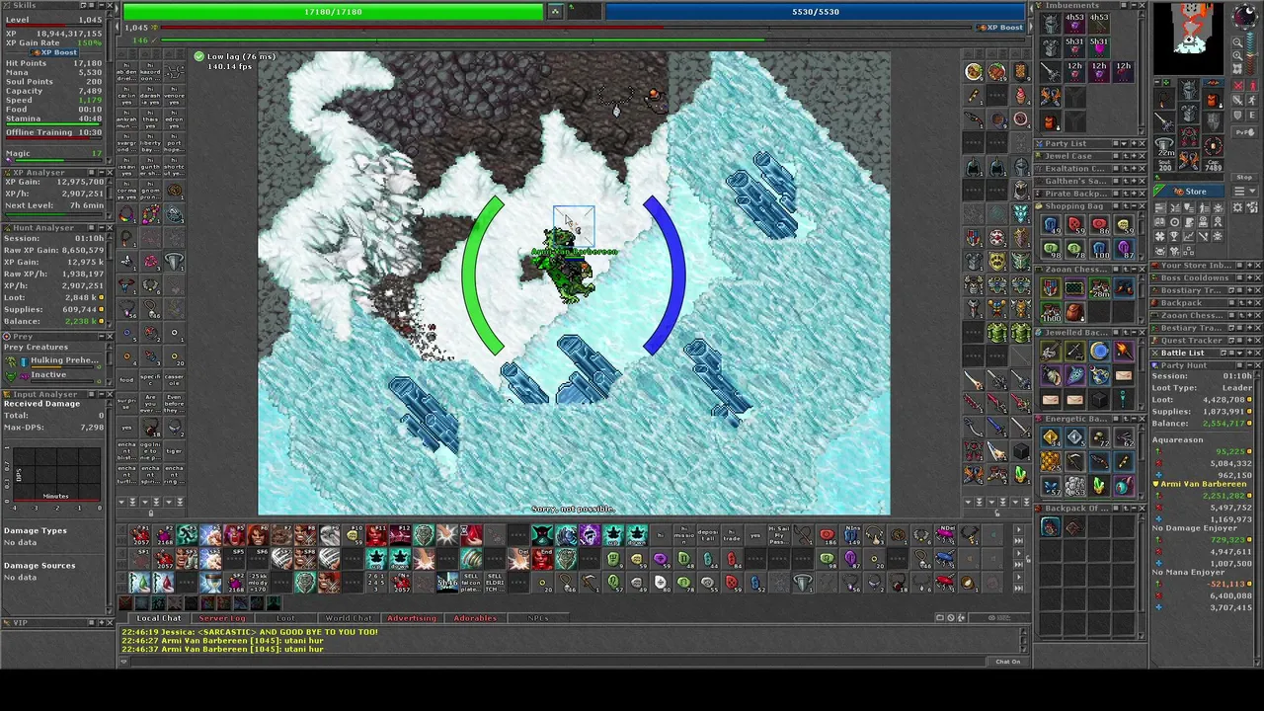Click the chess box item showing 28m
Viewport: 1264px width, 711px height.
click(1100, 288)
